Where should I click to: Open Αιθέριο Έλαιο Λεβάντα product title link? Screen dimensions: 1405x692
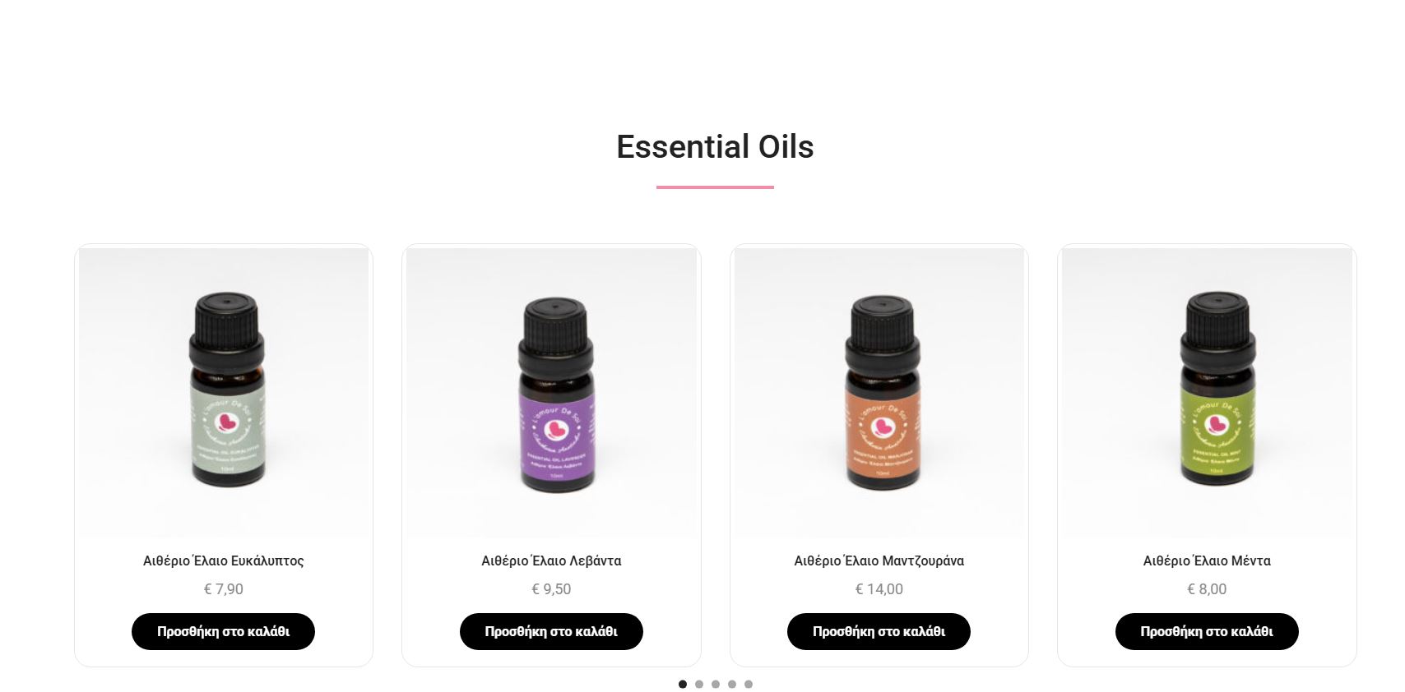(551, 561)
